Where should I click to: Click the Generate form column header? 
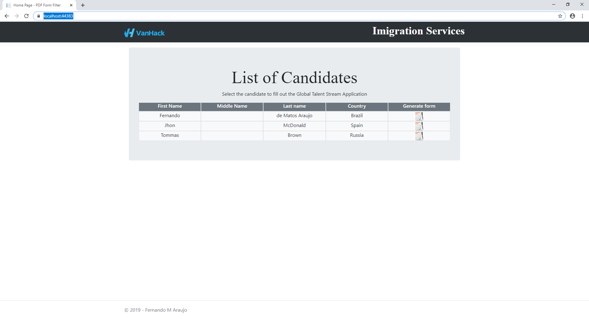[419, 106]
